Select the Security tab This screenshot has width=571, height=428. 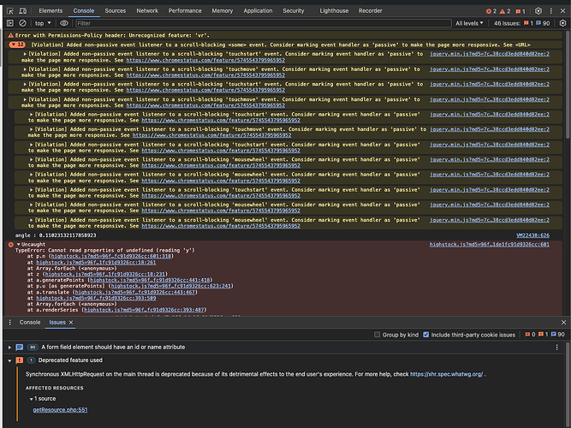[x=293, y=11]
